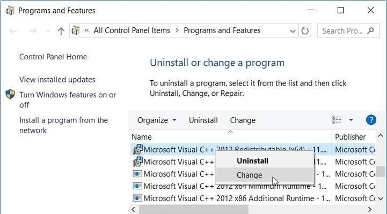Click the shield icon beside Windows features
The height and width of the screenshot is (214, 387).
[x=10, y=94]
